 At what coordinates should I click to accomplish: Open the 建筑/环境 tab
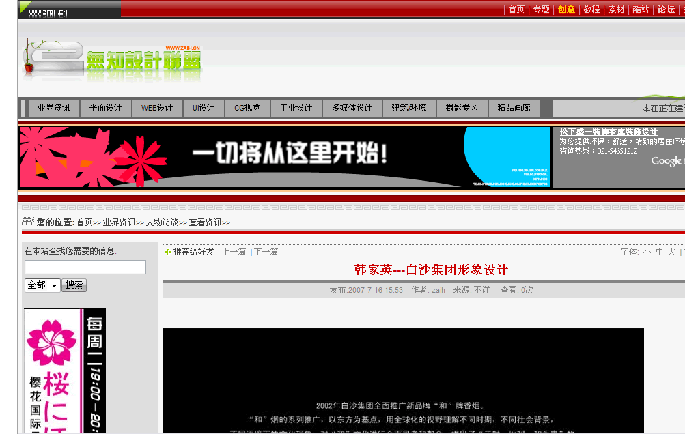point(409,108)
